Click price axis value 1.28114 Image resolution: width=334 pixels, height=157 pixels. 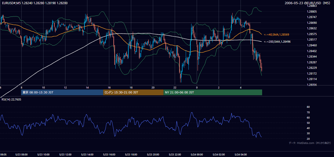tap(312, 79)
